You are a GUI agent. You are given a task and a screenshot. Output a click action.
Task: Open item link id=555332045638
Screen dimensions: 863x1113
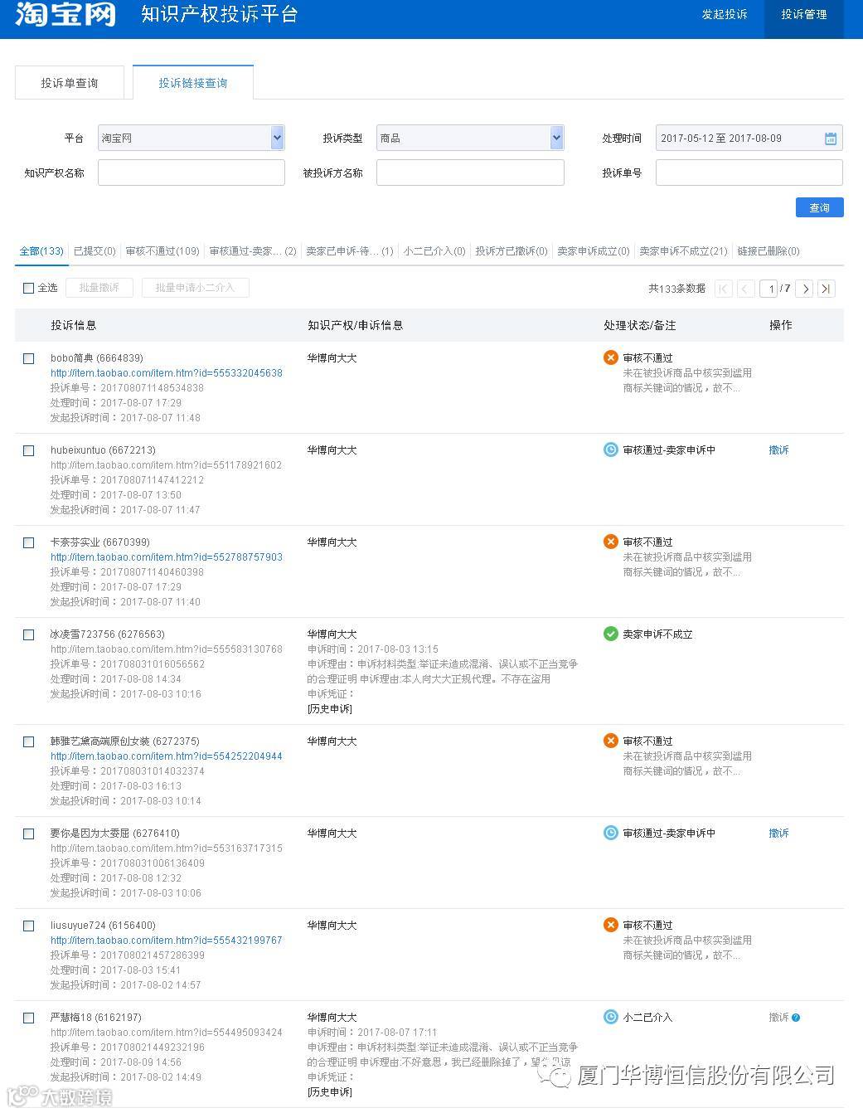(166, 373)
